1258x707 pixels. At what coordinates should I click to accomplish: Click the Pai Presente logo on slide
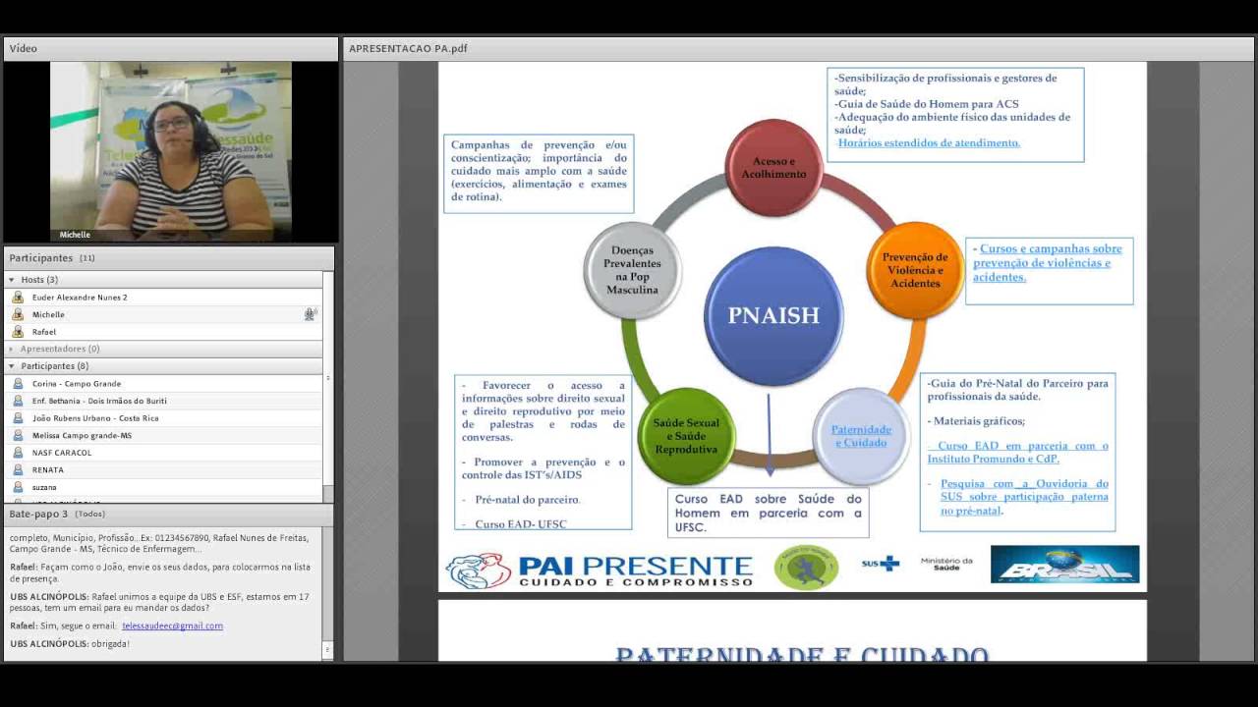point(600,571)
